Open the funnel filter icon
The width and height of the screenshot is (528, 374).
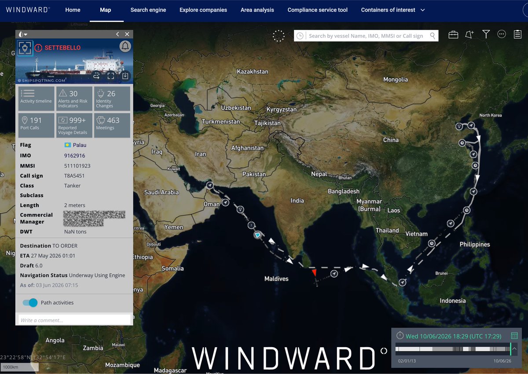point(486,34)
